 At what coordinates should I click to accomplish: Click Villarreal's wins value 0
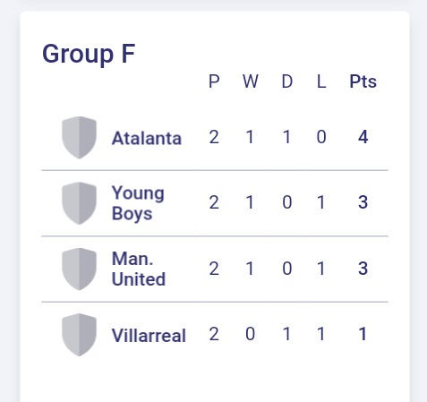[250, 334]
